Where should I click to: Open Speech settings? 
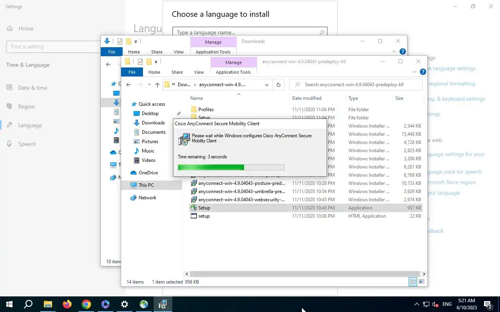pos(27,144)
